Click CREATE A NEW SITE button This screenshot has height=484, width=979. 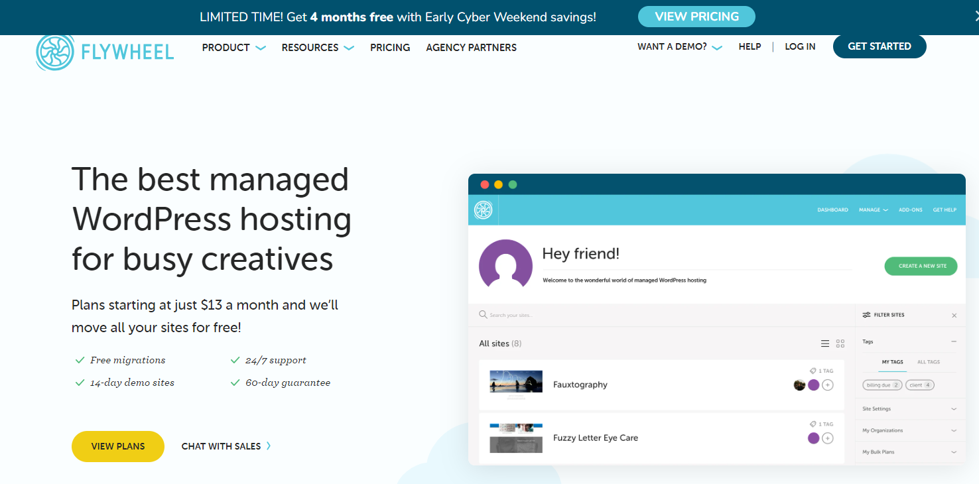coord(921,266)
